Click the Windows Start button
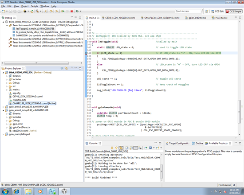244x195 pixels. pos(5,191)
